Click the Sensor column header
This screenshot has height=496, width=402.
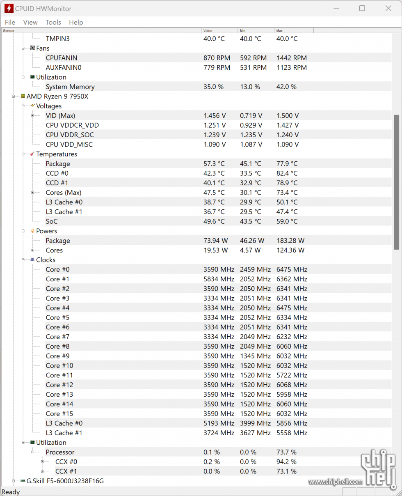pos(102,31)
